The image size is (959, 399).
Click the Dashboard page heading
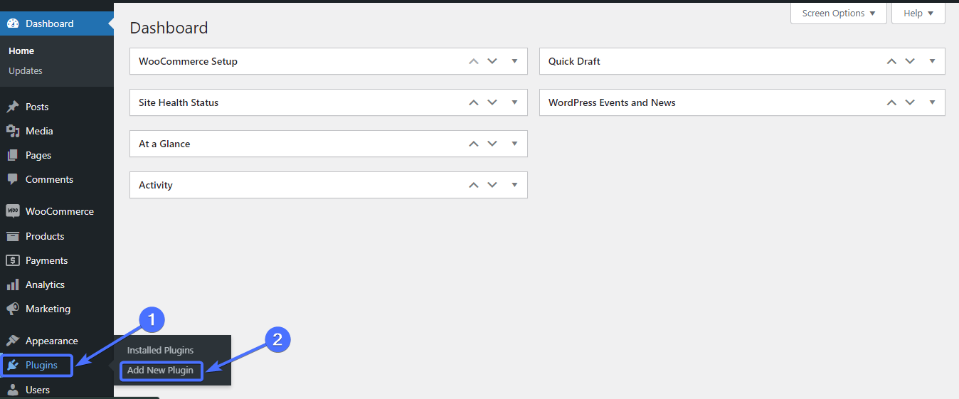[x=169, y=28]
